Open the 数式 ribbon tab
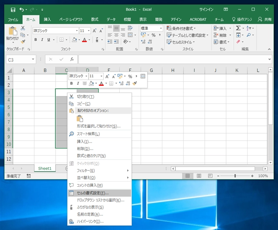Image resolution: width=278 pixels, height=230 pixels. [x=95, y=20]
